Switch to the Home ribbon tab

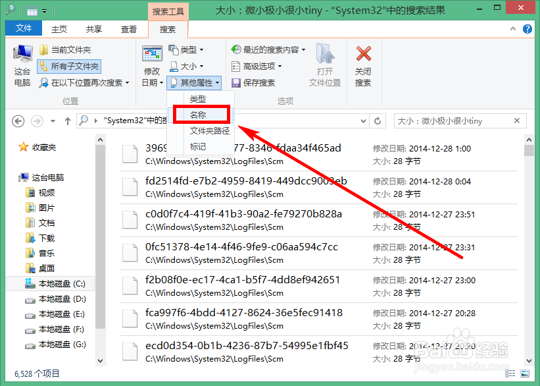[x=59, y=30]
